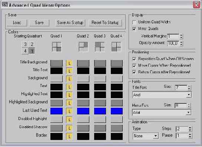
Task: Set starting quadrant to 2
Action: (x=32, y=44)
